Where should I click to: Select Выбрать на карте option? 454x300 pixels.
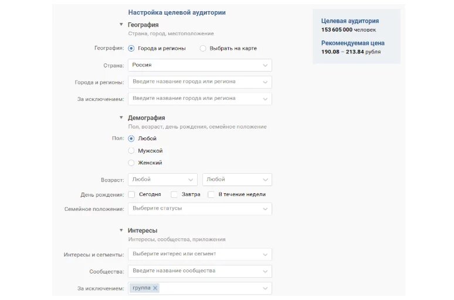[203, 48]
